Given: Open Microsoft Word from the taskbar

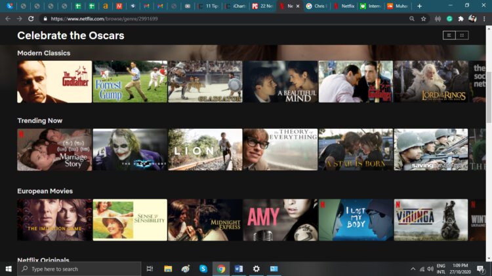Looking at the screenshot, I should tap(239, 269).
